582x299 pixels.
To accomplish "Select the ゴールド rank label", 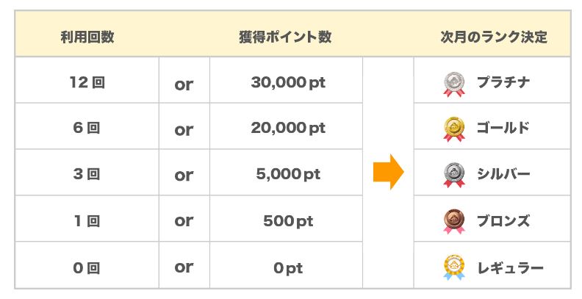I will (503, 129).
